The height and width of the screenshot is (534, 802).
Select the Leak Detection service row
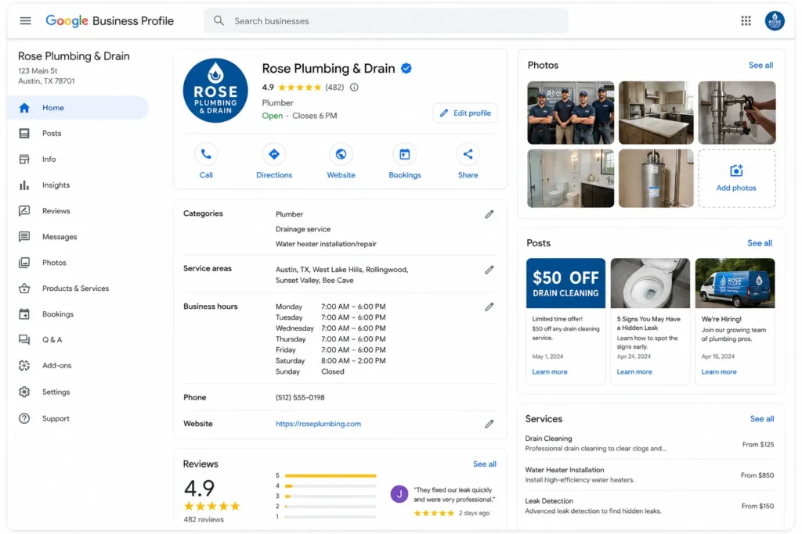(x=649, y=506)
